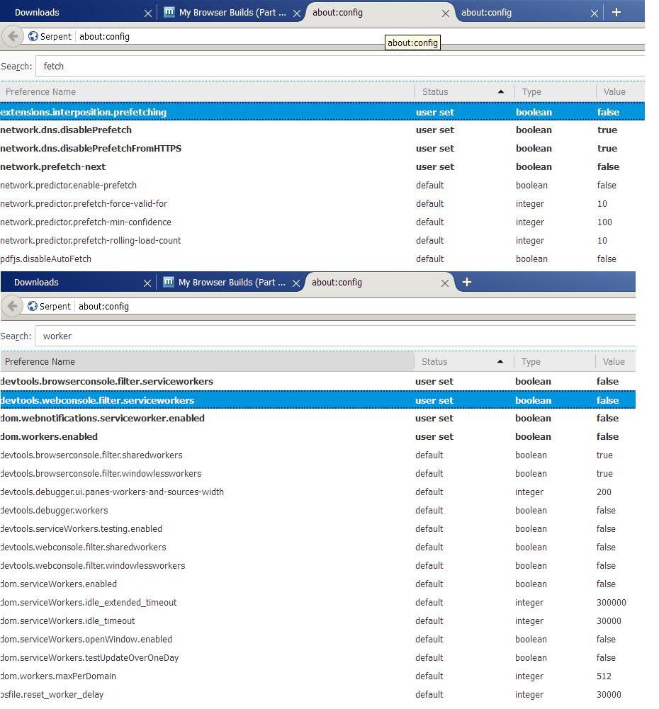Select devtools.browserconsole.filter.windowlessworkers preference
Image resolution: width=659 pixels, height=709 pixels.
click(x=317, y=474)
